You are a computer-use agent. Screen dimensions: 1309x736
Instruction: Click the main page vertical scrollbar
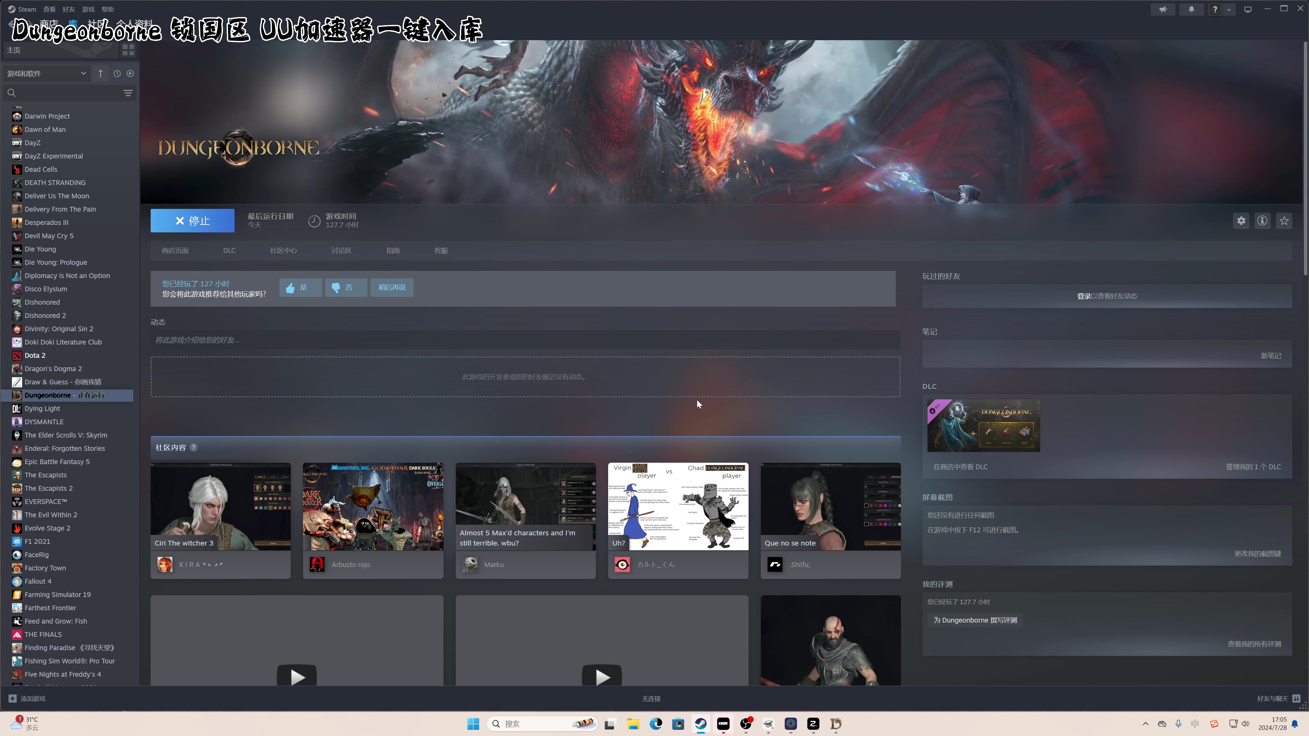(x=1305, y=158)
